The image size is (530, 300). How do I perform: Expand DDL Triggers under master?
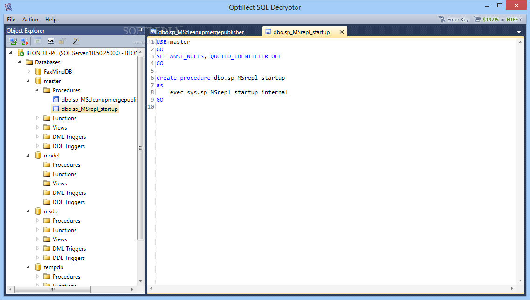[x=37, y=146]
